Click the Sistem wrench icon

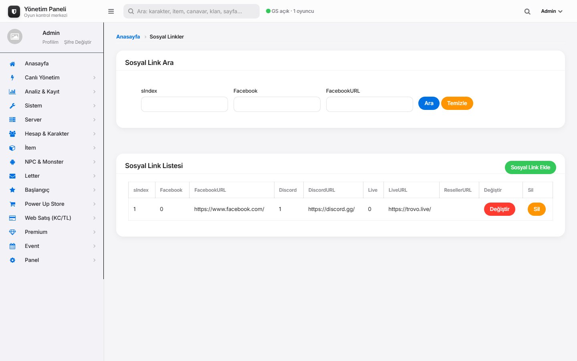point(12,106)
